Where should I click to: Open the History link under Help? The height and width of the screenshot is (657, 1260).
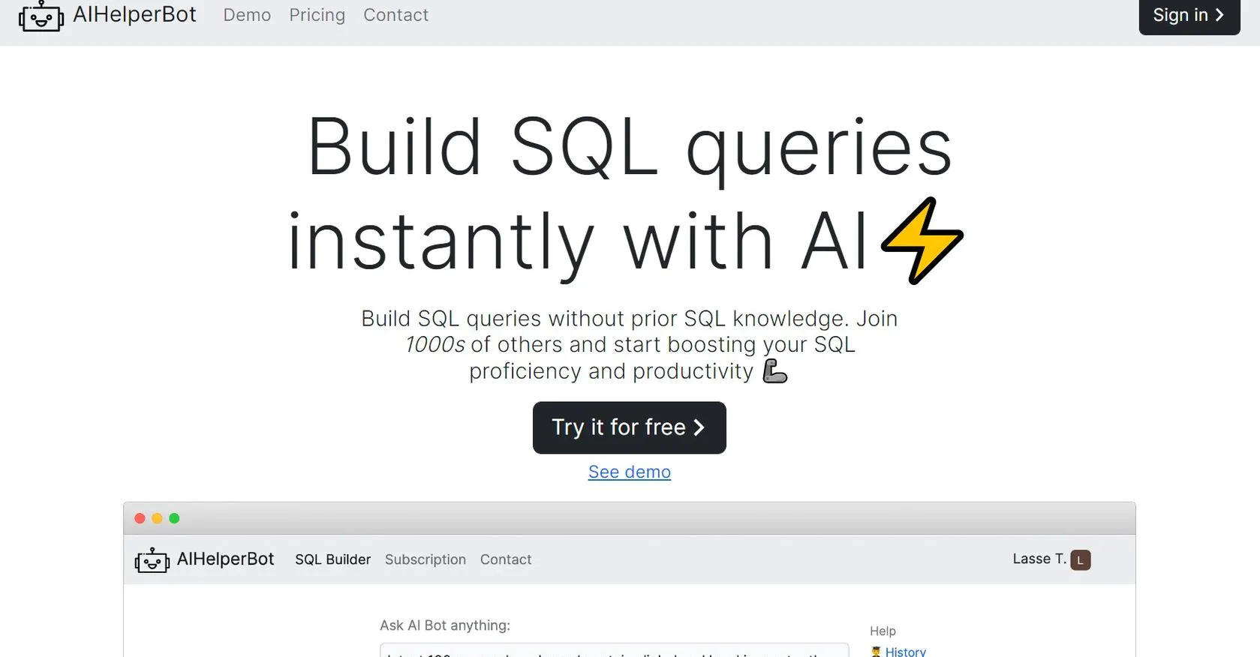pos(905,652)
